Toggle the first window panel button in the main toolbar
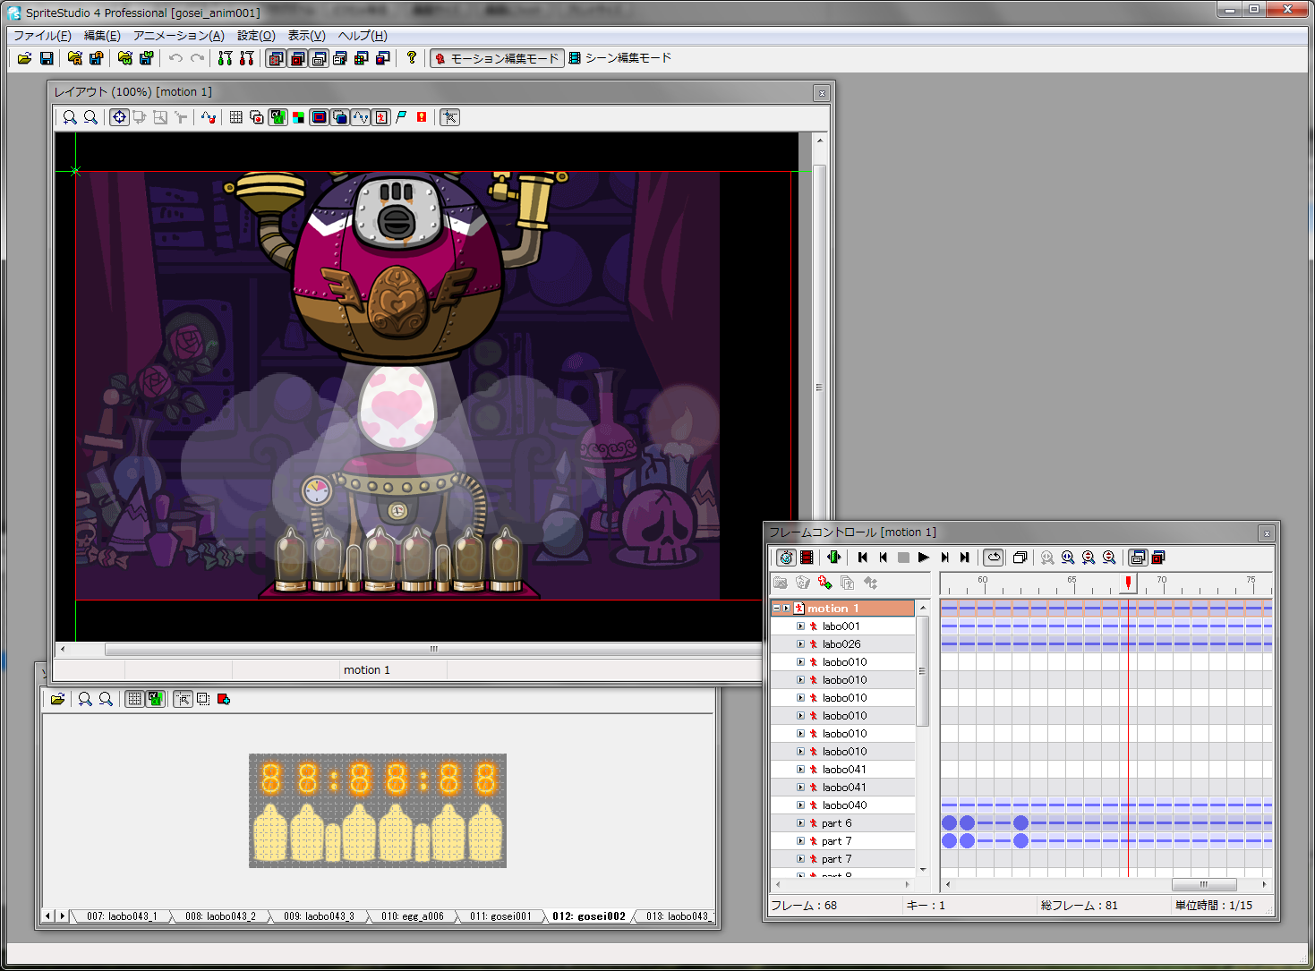The image size is (1315, 971). click(x=276, y=58)
